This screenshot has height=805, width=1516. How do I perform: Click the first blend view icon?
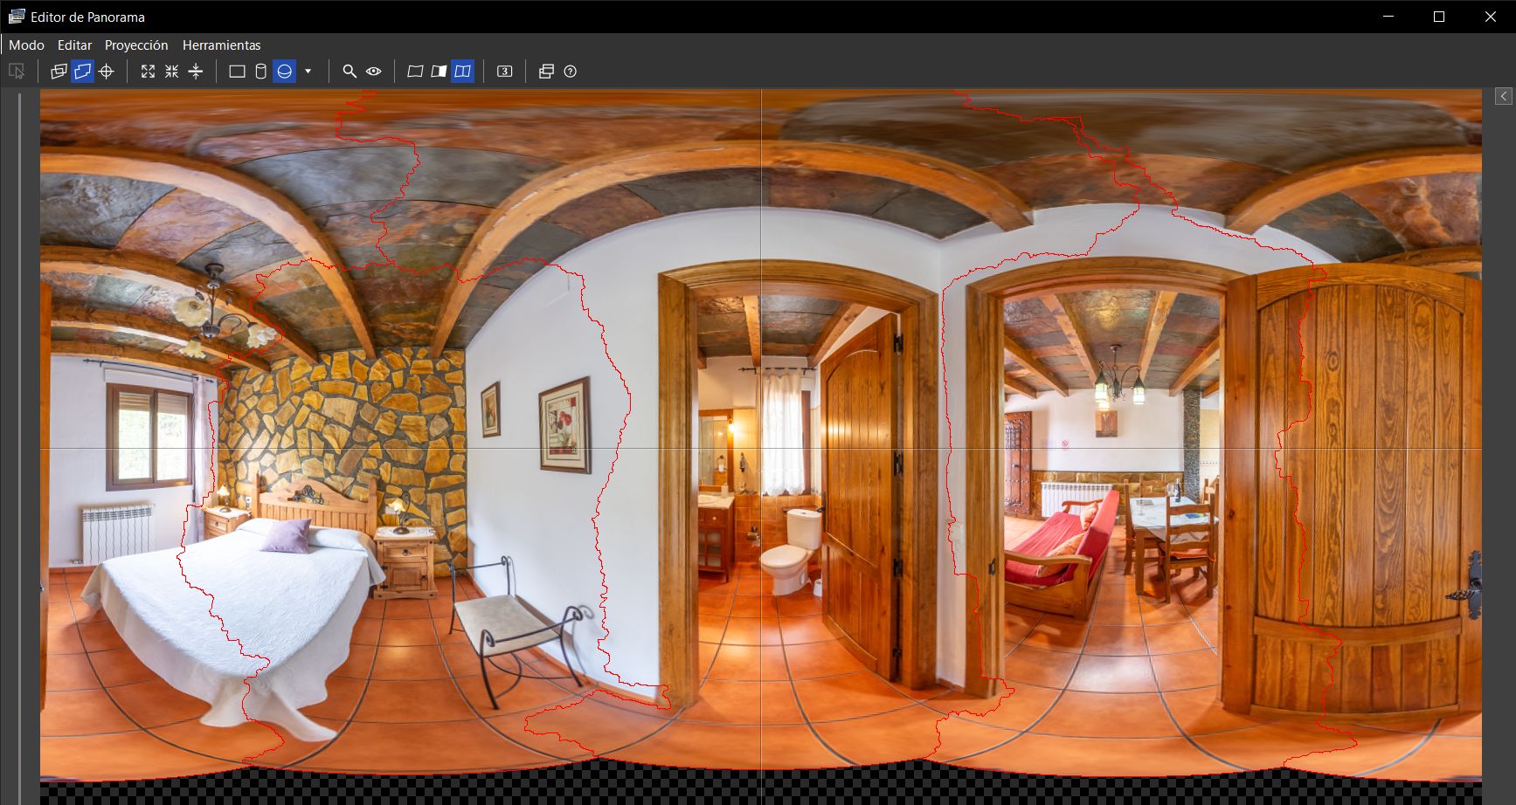415,72
